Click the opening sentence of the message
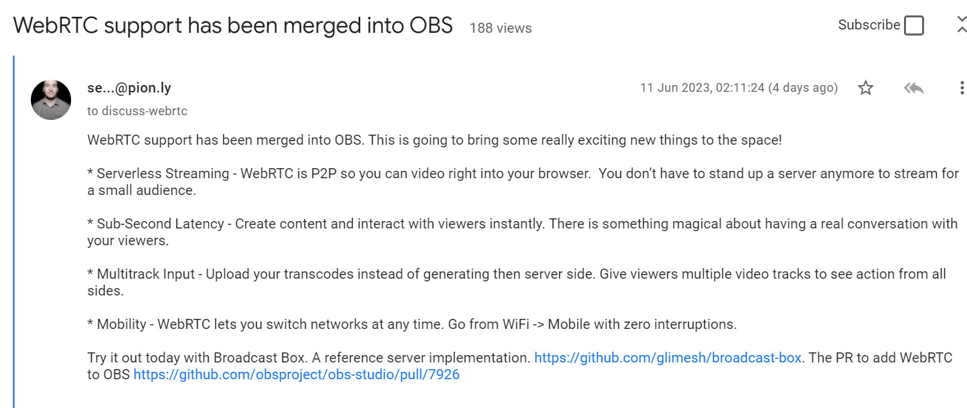 [x=435, y=140]
